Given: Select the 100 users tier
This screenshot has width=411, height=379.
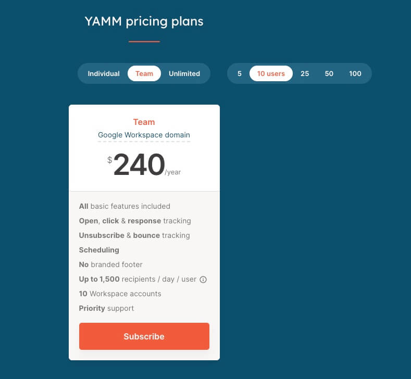Looking at the screenshot, I should (x=355, y=73).
